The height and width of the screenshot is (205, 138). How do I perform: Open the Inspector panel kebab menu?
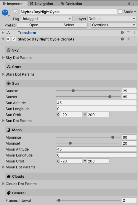point(134,3)
